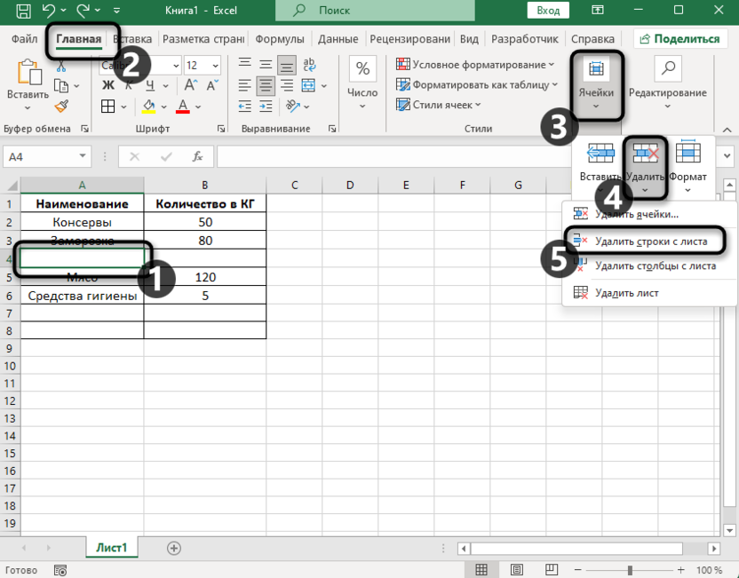The height and width of the screenshot is (578, 739).
Task: Click the Name Box showing A4
Action: 46,156
